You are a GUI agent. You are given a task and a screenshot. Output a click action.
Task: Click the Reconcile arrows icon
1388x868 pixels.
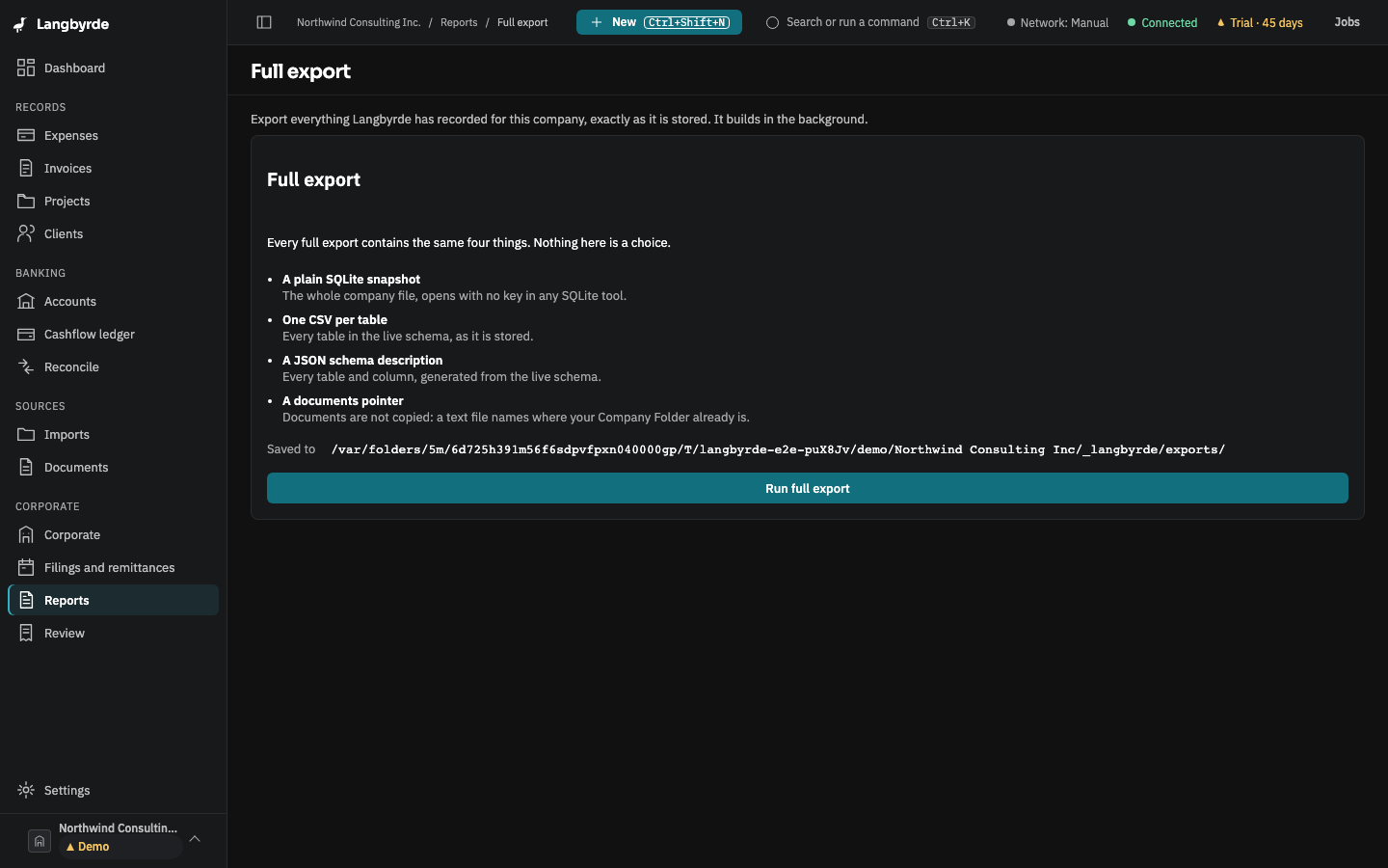[x=26, y=366]
